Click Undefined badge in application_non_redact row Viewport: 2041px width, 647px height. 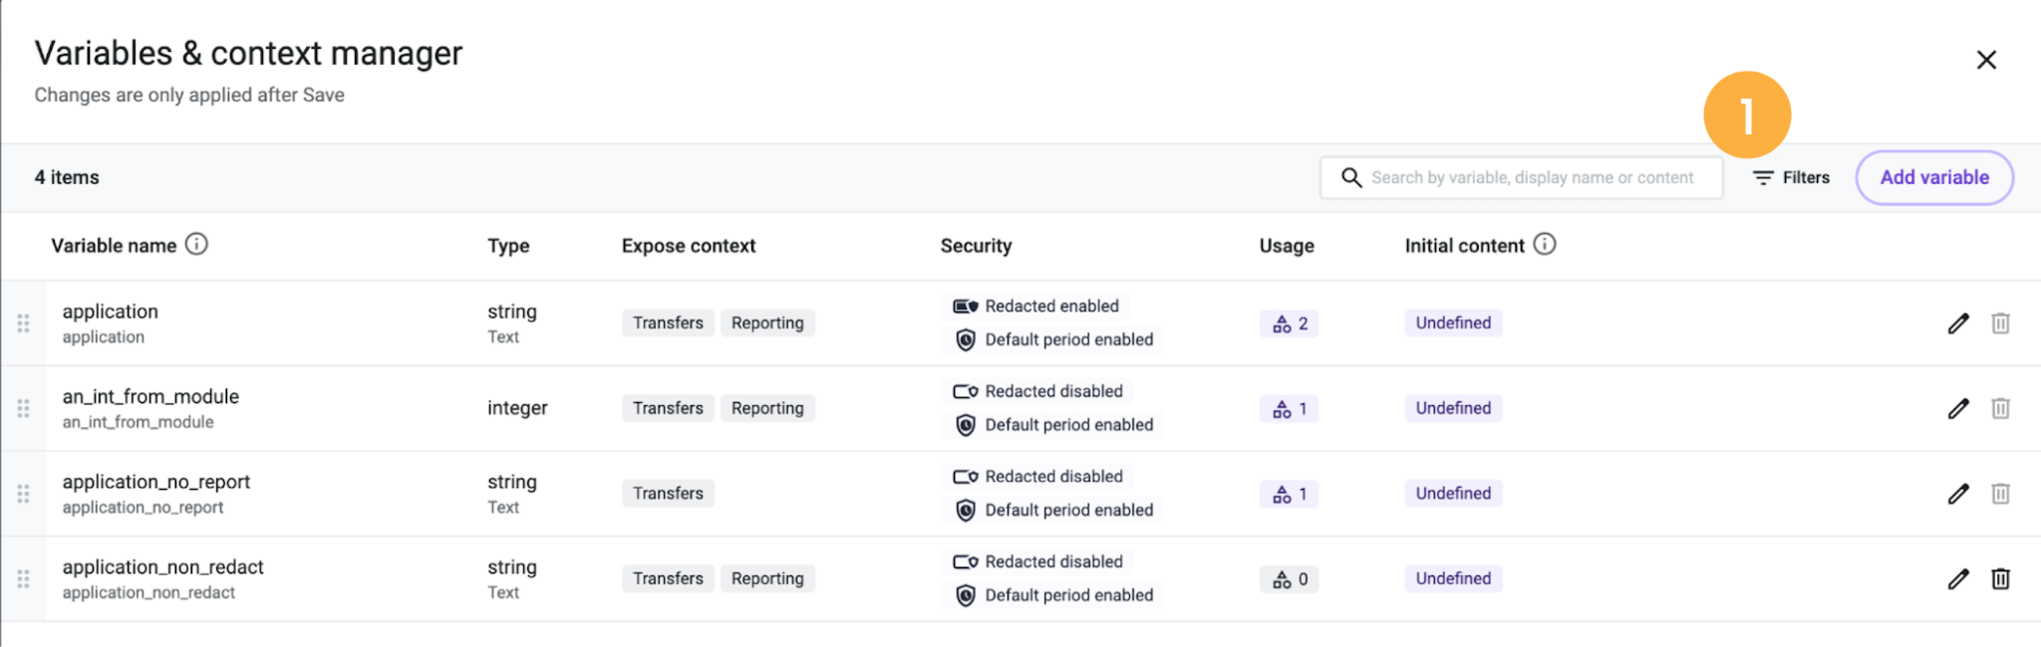[x=1453, y=578]
